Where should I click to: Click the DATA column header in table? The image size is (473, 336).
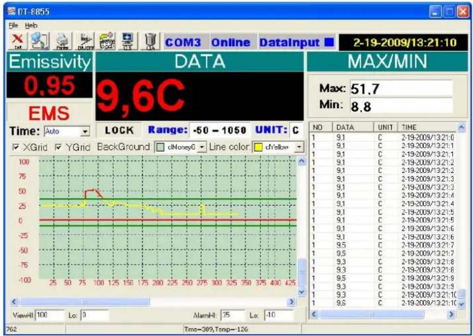coord(353,127)
